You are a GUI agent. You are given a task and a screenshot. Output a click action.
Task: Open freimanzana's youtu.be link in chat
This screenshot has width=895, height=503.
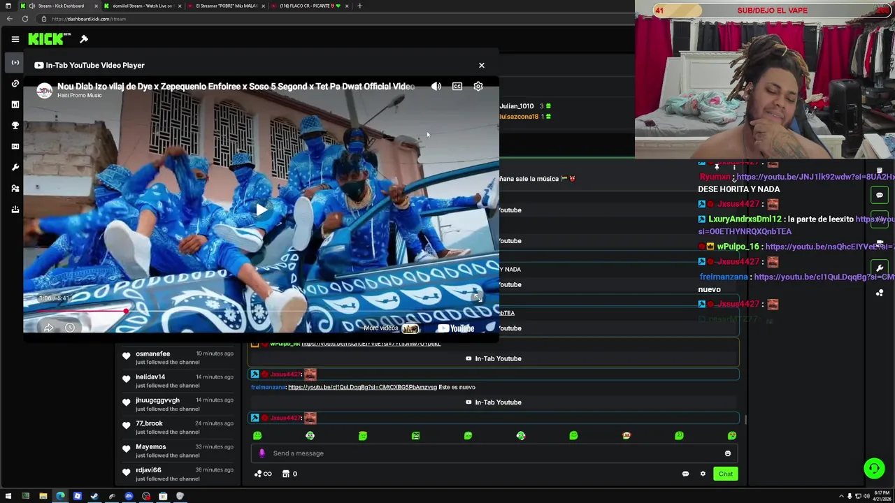(362, 387)
